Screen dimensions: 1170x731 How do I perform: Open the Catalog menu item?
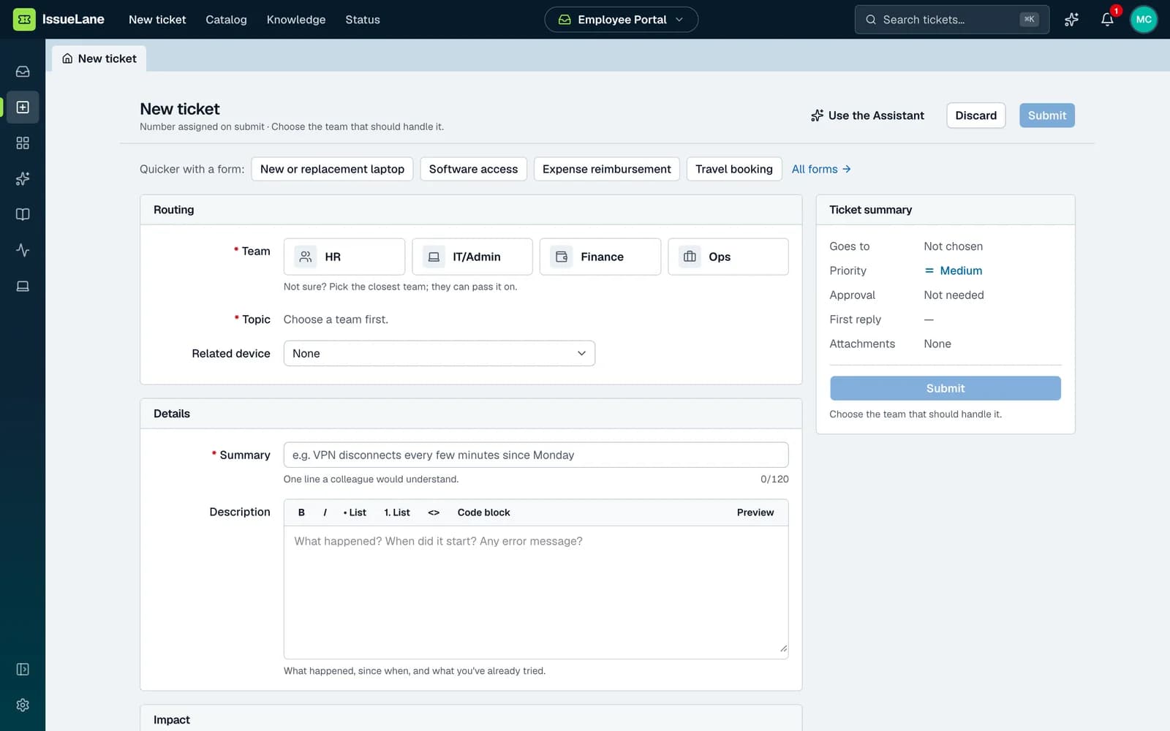(x=226, y=20)
